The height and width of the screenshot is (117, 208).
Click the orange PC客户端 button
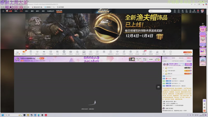(x=187, y=52)
